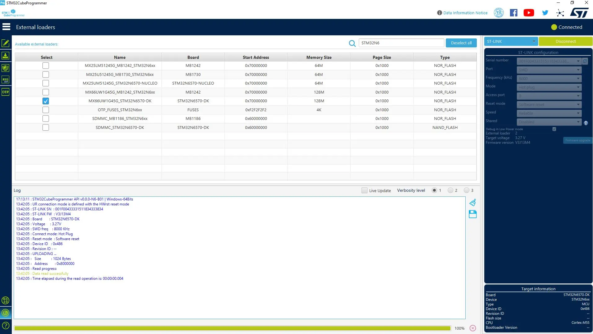Screen dimensions: 593x334
Task: Open the OTP sidebar icon
Action: pos(6,92)
